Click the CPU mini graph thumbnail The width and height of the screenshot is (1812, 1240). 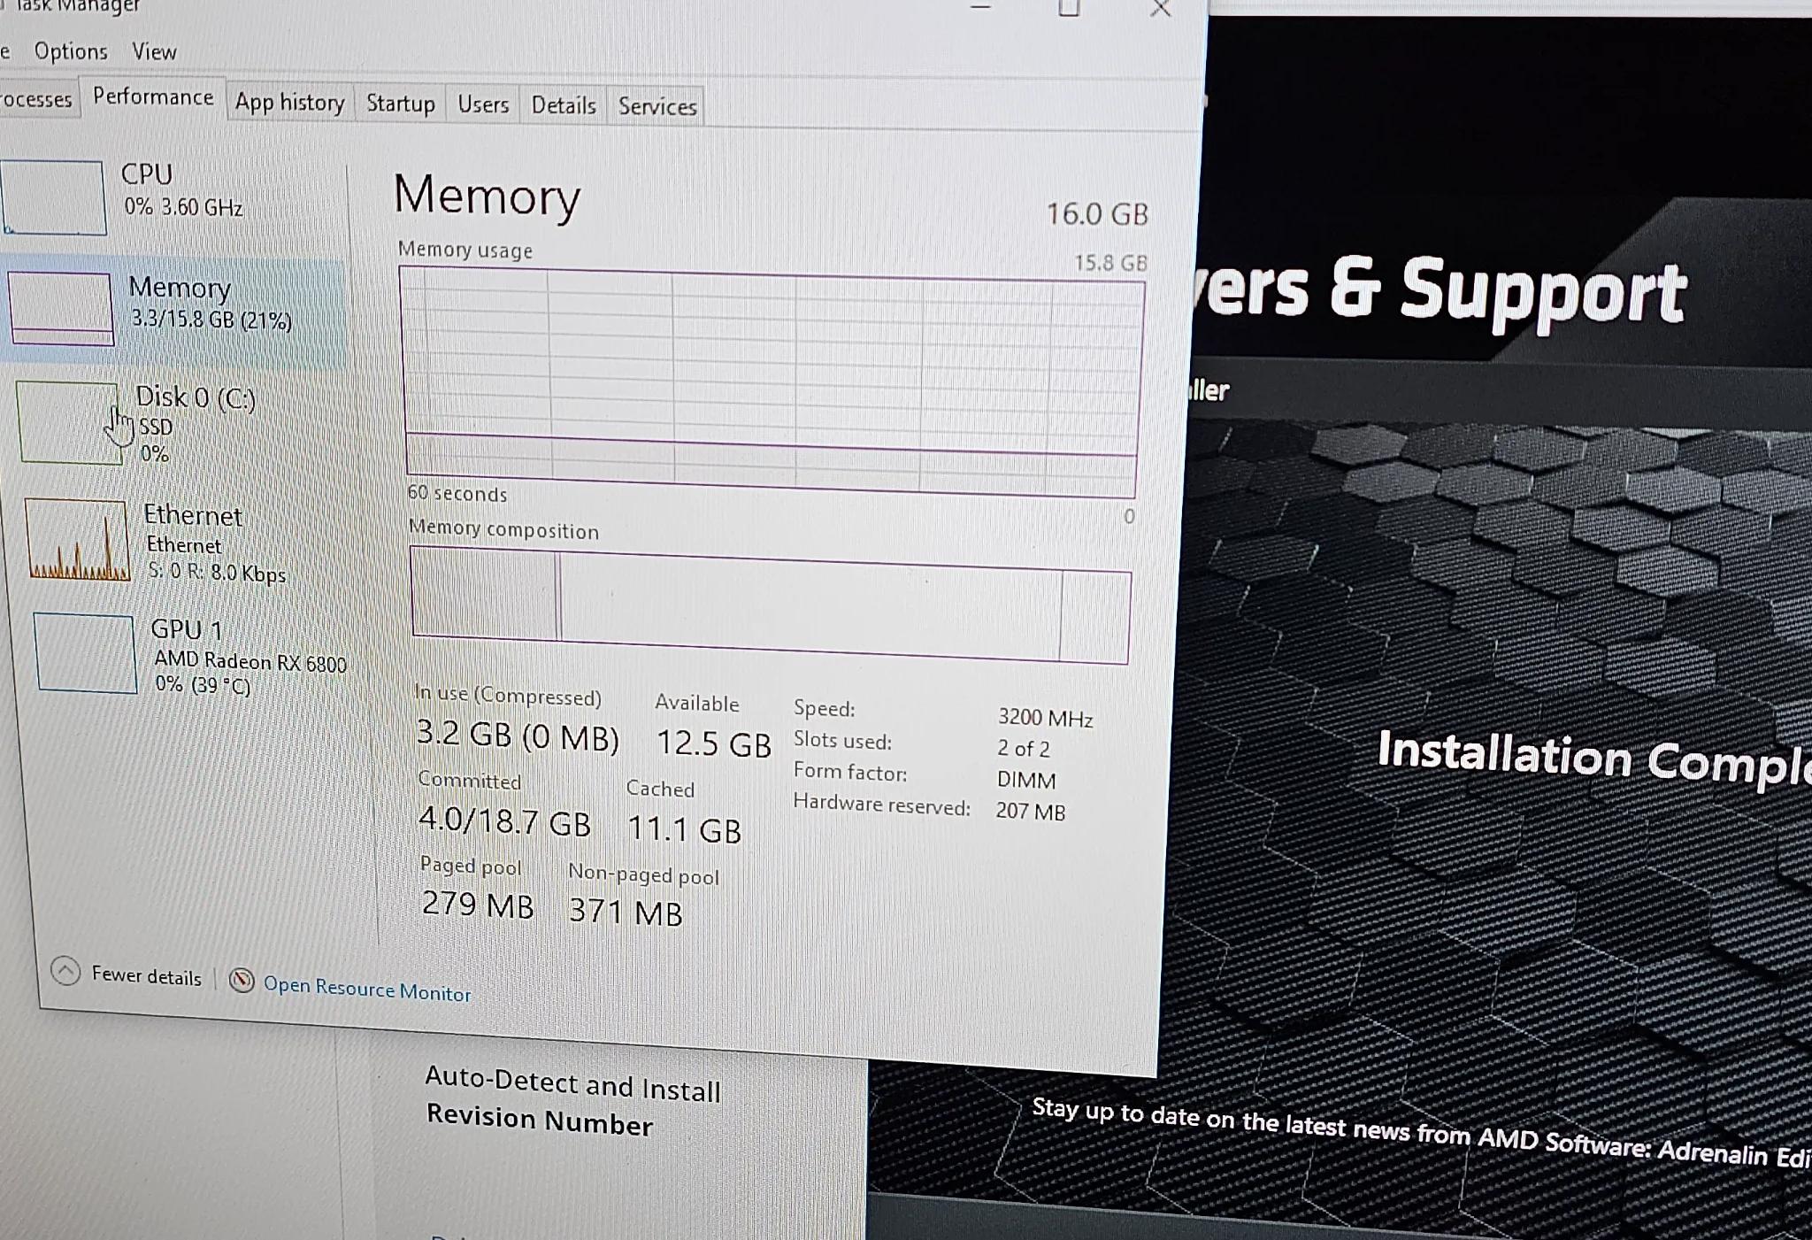(x=53, y=197)
